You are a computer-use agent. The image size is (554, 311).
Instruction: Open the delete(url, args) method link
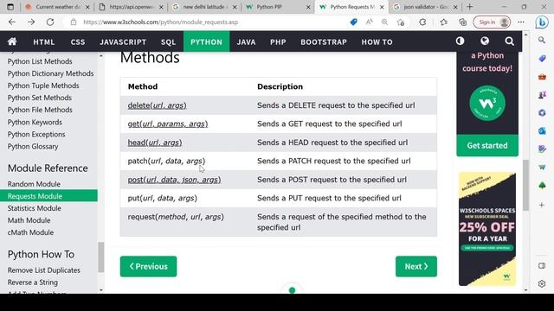pos(158,105)
